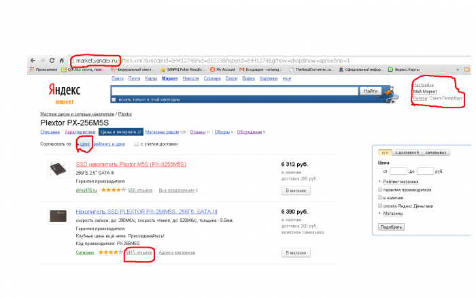Image resolution: width=476 pixels, height=298 pixels.
Task: Open 'Обсуждения' tab
Action: pyautogui.click(x=250, y=132)
